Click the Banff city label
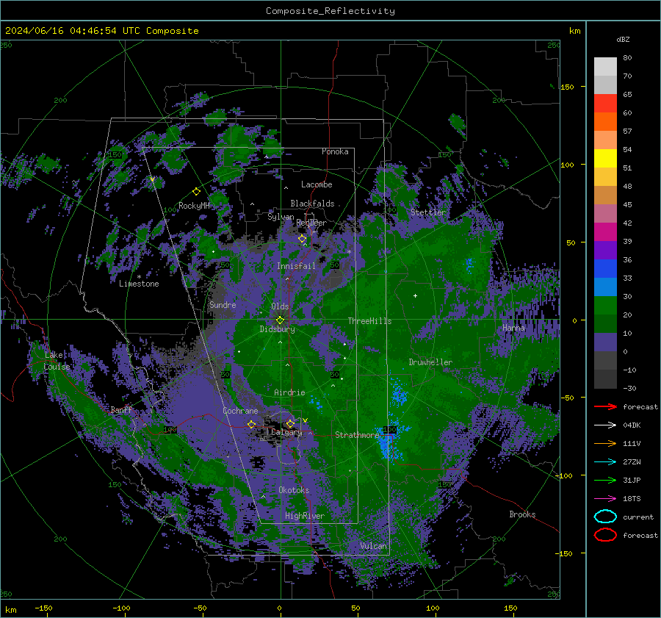661x618 pixels. 121,409
